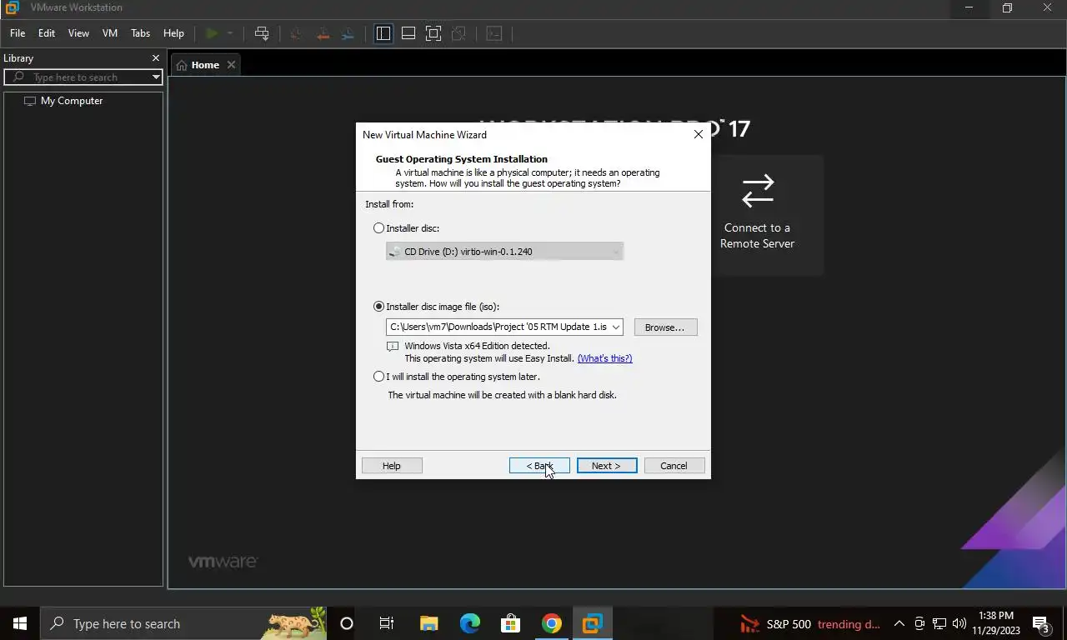Open the Snapshot Manager toolbar icon
Image resolution: width=1067 pixels, height=640 pixels.
pos(348,33)
